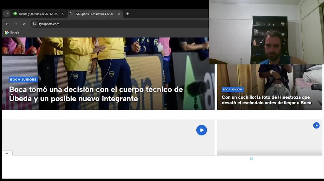
Task: Close the Fixture y partidos tab
Action: coord(63,14)
